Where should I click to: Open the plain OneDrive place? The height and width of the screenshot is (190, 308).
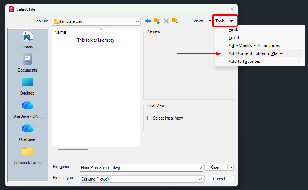(27, 133)
